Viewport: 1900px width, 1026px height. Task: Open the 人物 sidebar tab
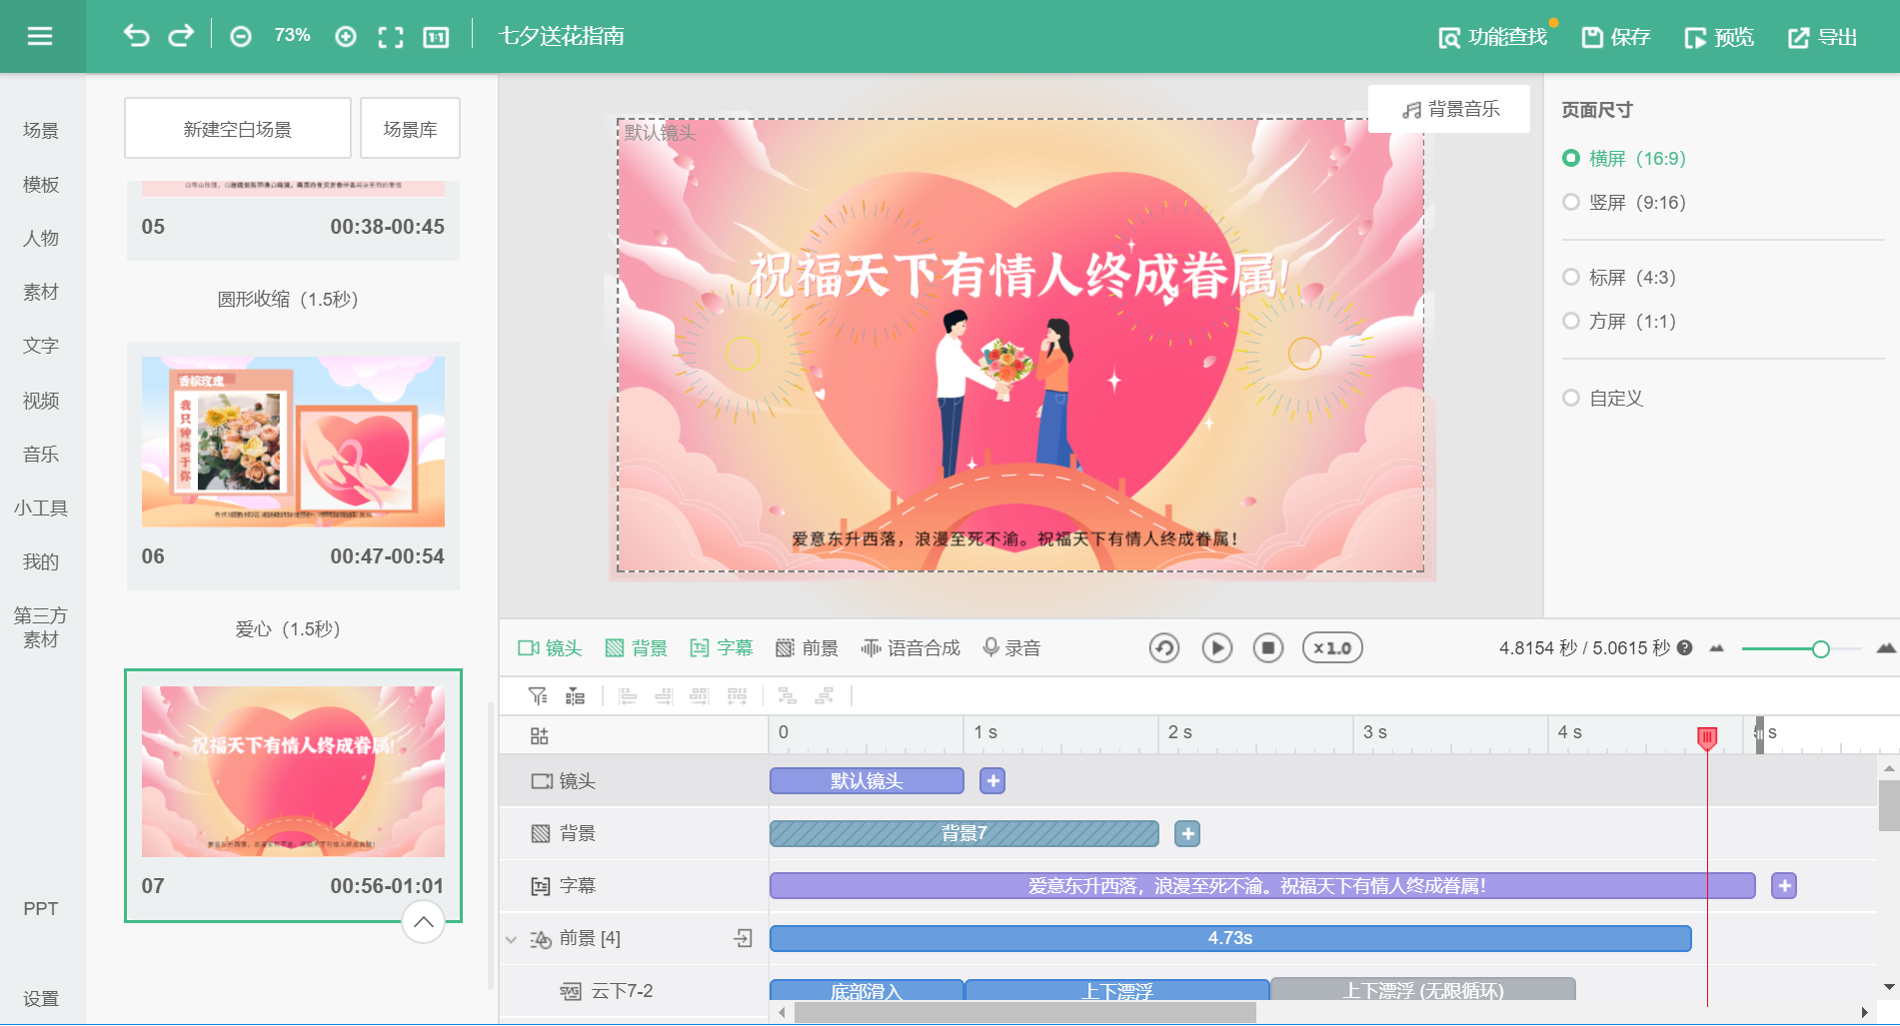41,238
